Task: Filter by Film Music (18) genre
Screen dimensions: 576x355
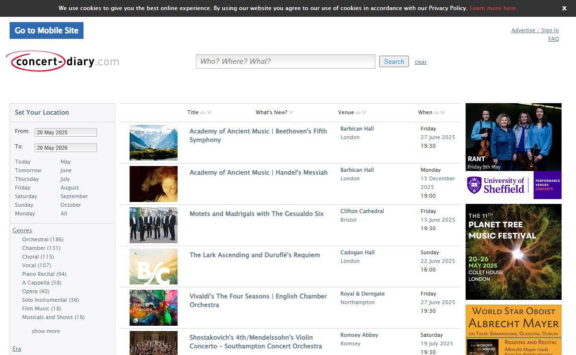Action: pyautogui.click(x=42, y=308)
